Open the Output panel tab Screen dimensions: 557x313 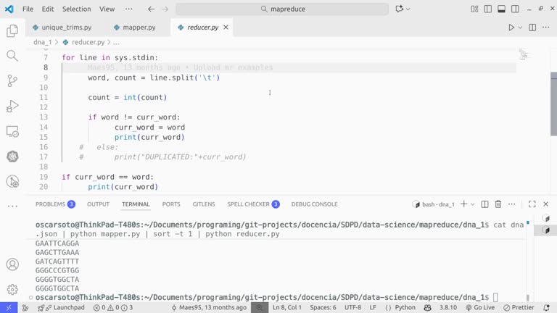[99, 204]
